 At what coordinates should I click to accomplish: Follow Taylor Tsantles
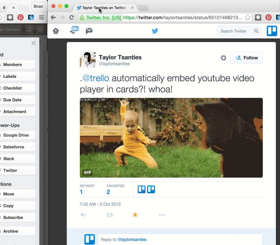(x=246, y=58)
